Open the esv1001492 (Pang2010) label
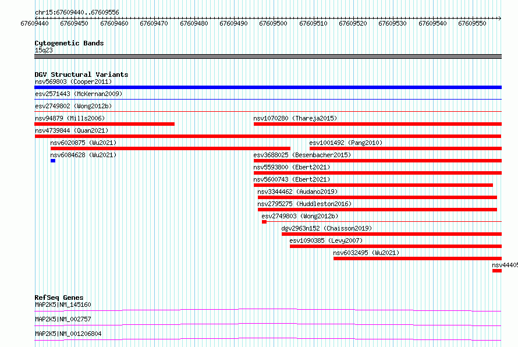The height and width of the screenshot is (347, 518). [346, 143]
